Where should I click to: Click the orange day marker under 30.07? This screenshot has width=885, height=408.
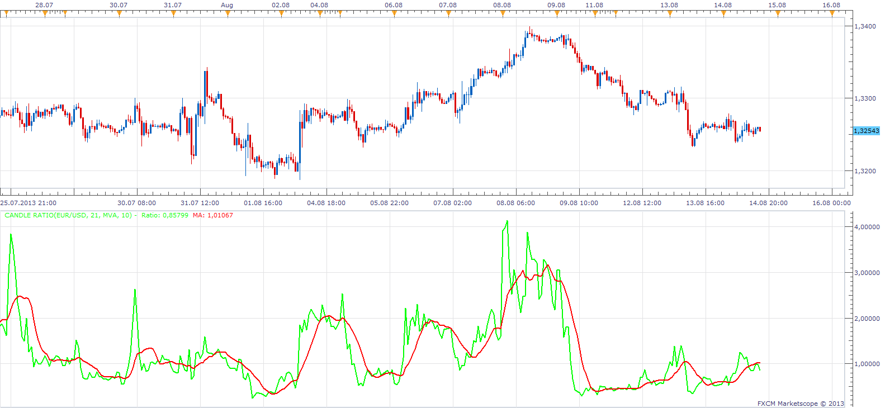119,13
